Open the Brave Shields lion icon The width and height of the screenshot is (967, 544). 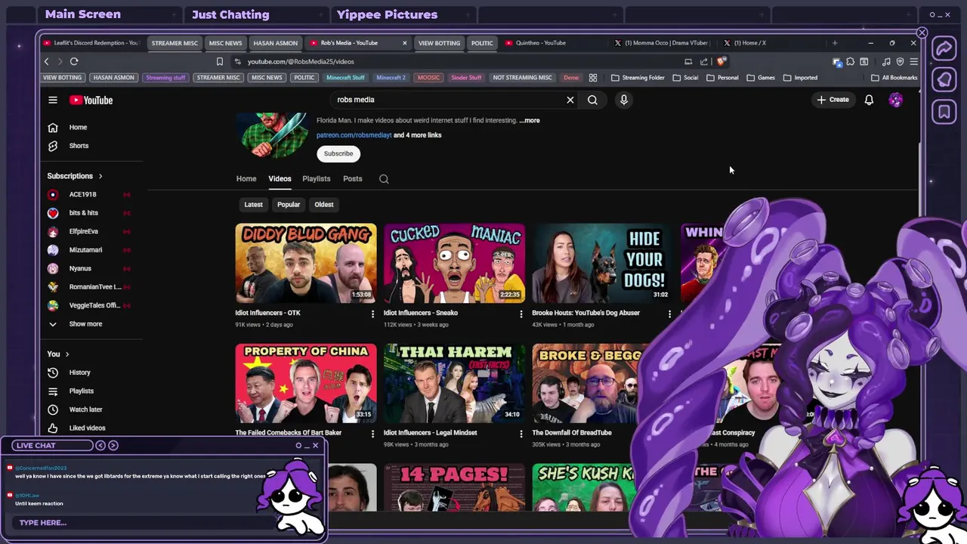(721, 61)
